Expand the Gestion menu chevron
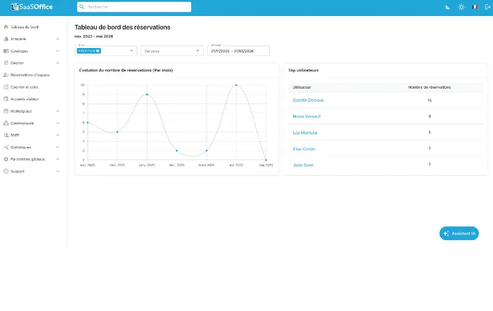493x311 pixels. [57, 63]
